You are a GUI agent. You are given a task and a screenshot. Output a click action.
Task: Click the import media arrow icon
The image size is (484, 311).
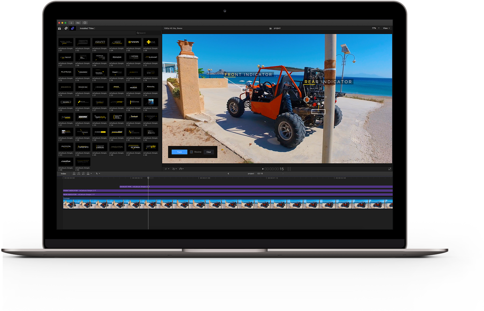coord(71,23)
